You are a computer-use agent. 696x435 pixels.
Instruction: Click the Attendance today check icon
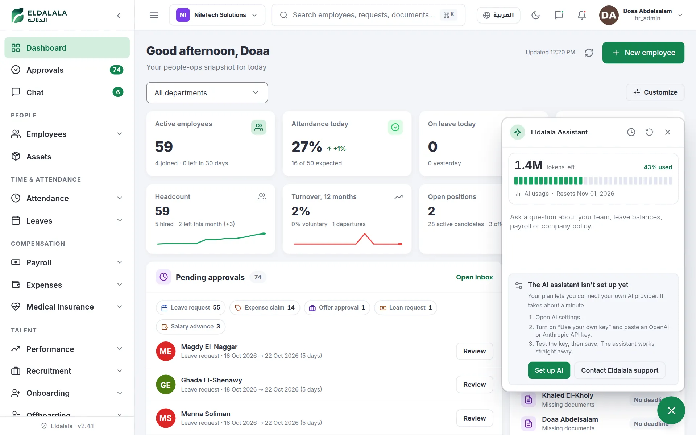[395, 127]
